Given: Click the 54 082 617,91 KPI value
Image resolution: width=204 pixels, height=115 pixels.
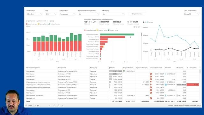Looking at the screenshot, I should tap(104, 22).
